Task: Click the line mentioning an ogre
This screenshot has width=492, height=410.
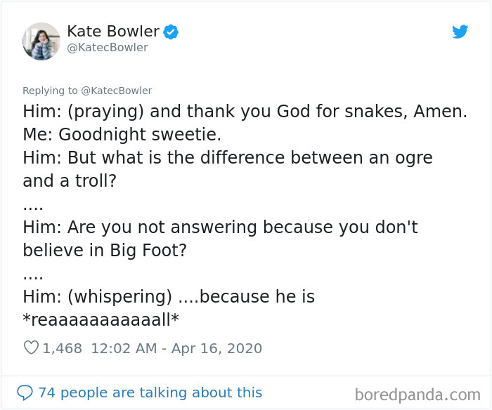Action: [227, 158]
